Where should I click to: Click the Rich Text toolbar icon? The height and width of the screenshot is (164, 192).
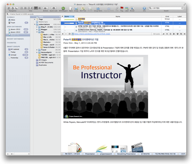click(83, 8)
